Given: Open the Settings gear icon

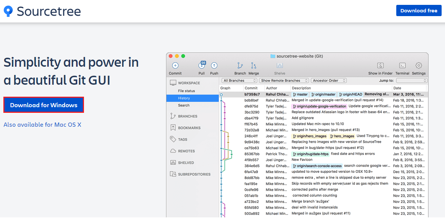Looking at the screenshot, I should click(x=419, y=66).
